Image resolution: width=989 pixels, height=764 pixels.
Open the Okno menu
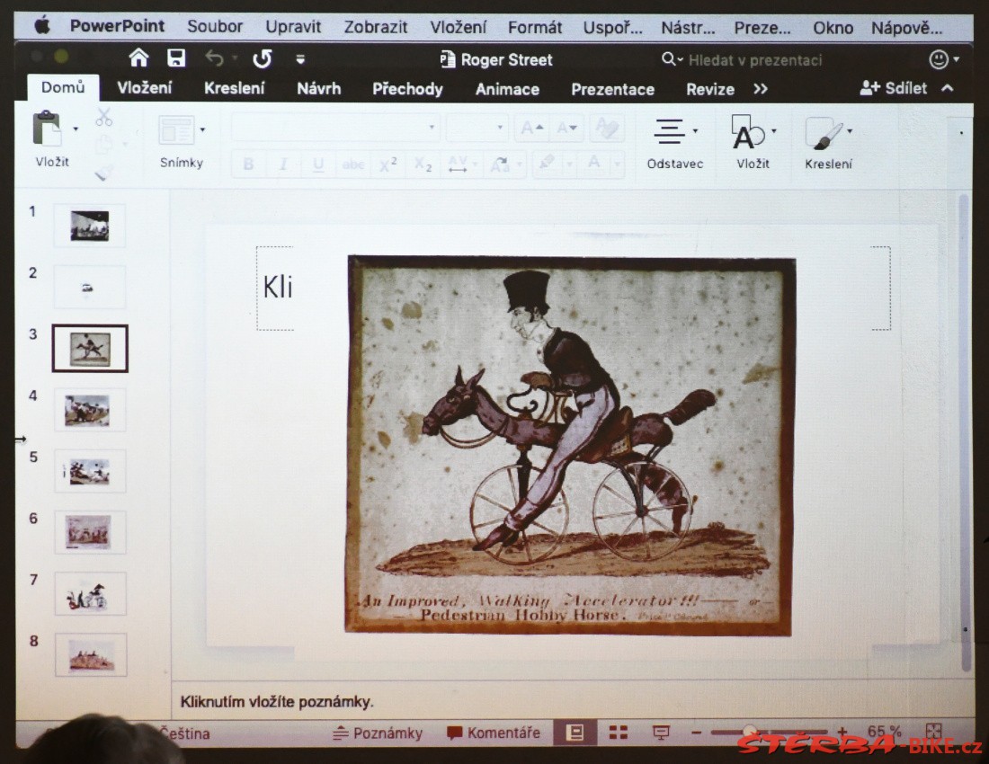click(833, 29)
